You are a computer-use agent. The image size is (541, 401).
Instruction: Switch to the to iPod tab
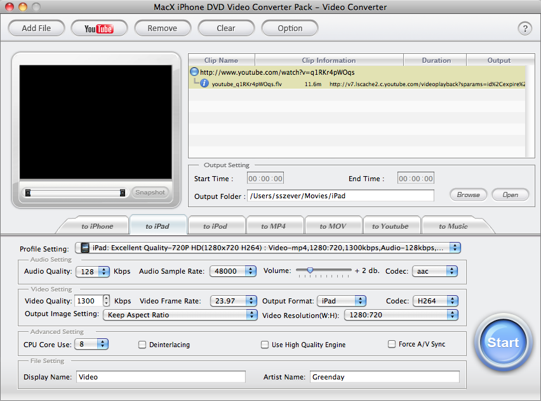pos(215,226)
